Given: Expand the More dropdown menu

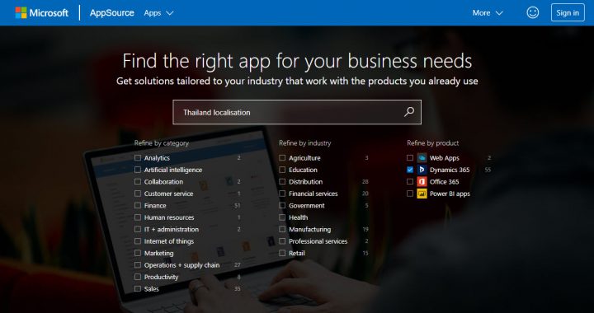Looking at the screenshot, I should pos(488,13).
